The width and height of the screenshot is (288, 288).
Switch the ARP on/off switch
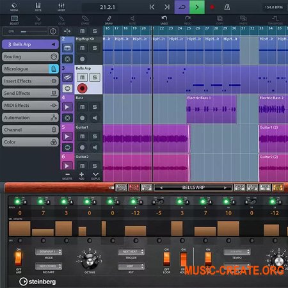(x=19, y=259)
